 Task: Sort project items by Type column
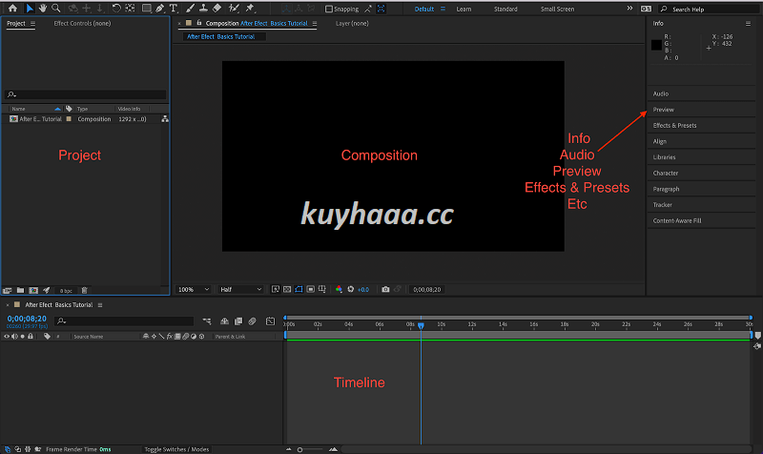click(82, 109)
